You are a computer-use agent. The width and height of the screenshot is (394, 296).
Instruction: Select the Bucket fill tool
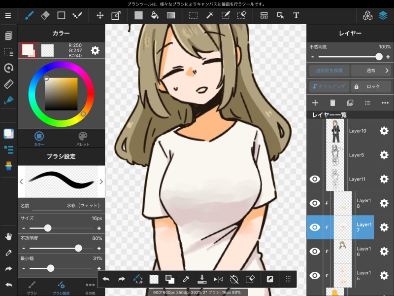(155, 15)
